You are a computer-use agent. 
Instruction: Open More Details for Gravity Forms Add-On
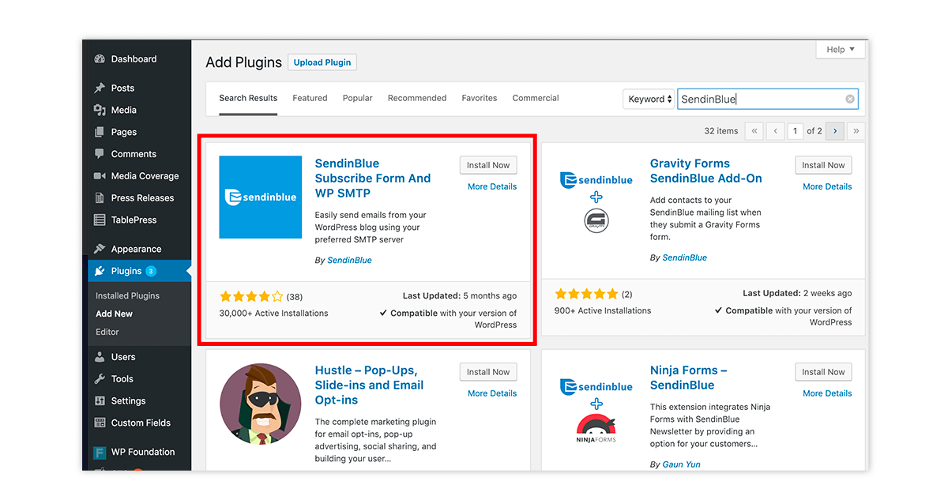coord(827,187)
